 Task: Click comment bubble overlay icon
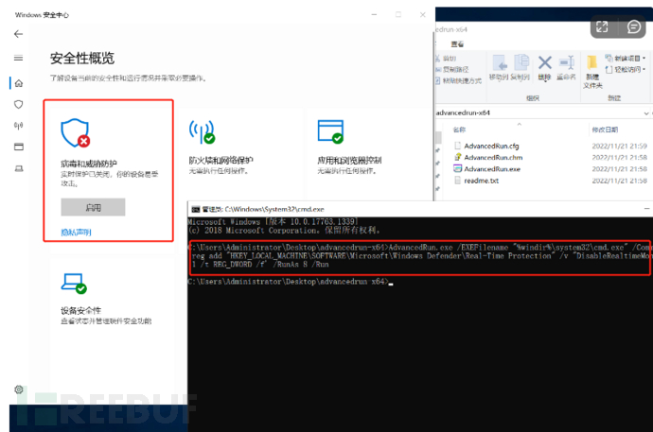tap(633, 27)
